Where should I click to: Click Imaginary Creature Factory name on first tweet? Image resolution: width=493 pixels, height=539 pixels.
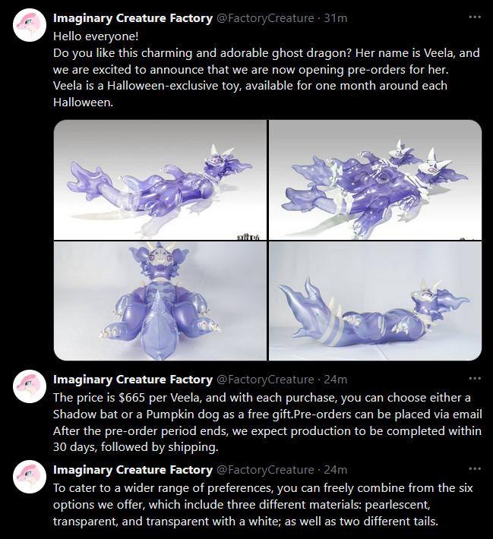click(x=133, y=18)
